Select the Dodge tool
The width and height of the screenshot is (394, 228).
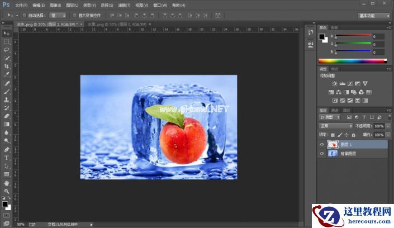tap(7, 141)
